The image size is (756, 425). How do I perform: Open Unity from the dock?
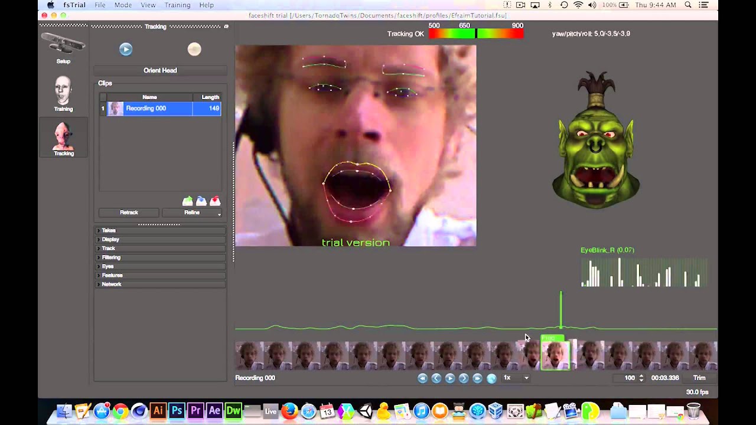(x=366, y=411)
